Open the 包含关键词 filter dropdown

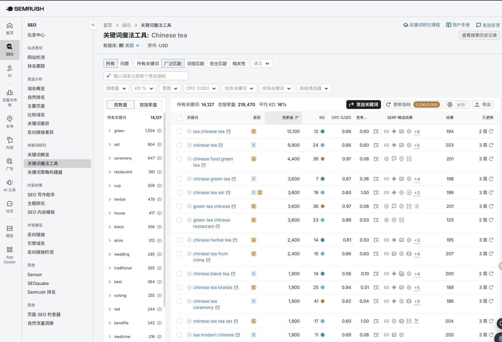[x=239, y=88]
